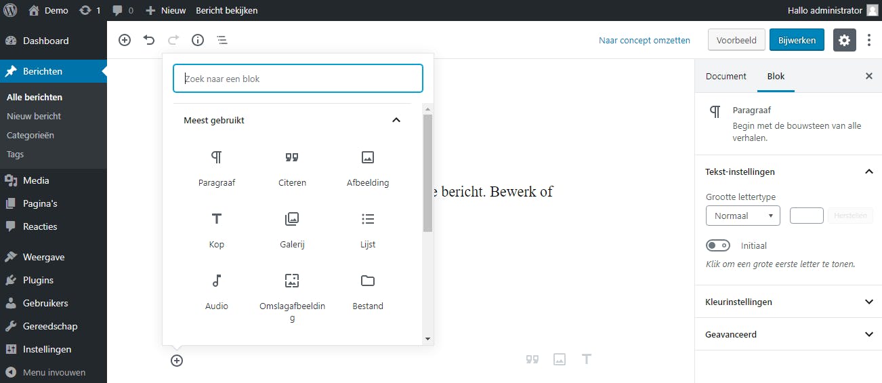The height and width of the screenshot is (383, 882).
Task: Expand the Kleurinstellingen section
Action: coord(789,302)
